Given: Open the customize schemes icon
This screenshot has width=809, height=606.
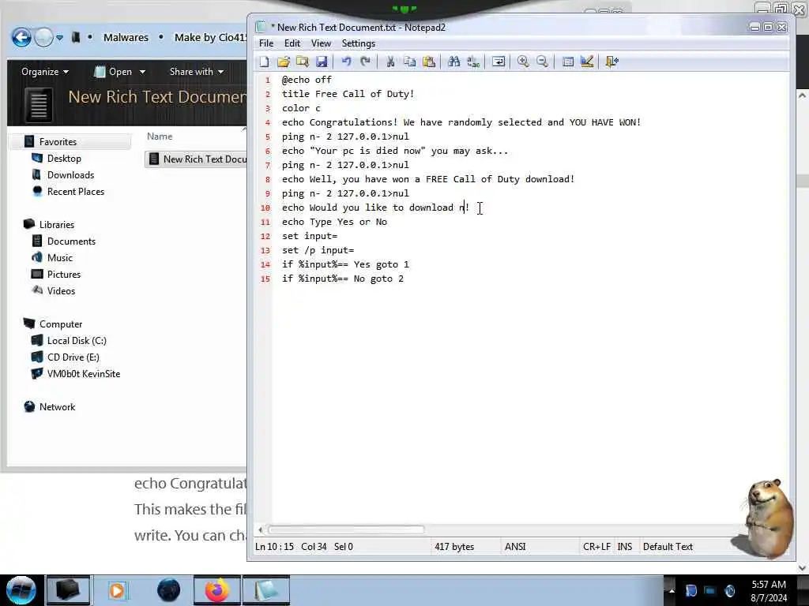Looking at the screenshot, I should click(x=587, y=62).
